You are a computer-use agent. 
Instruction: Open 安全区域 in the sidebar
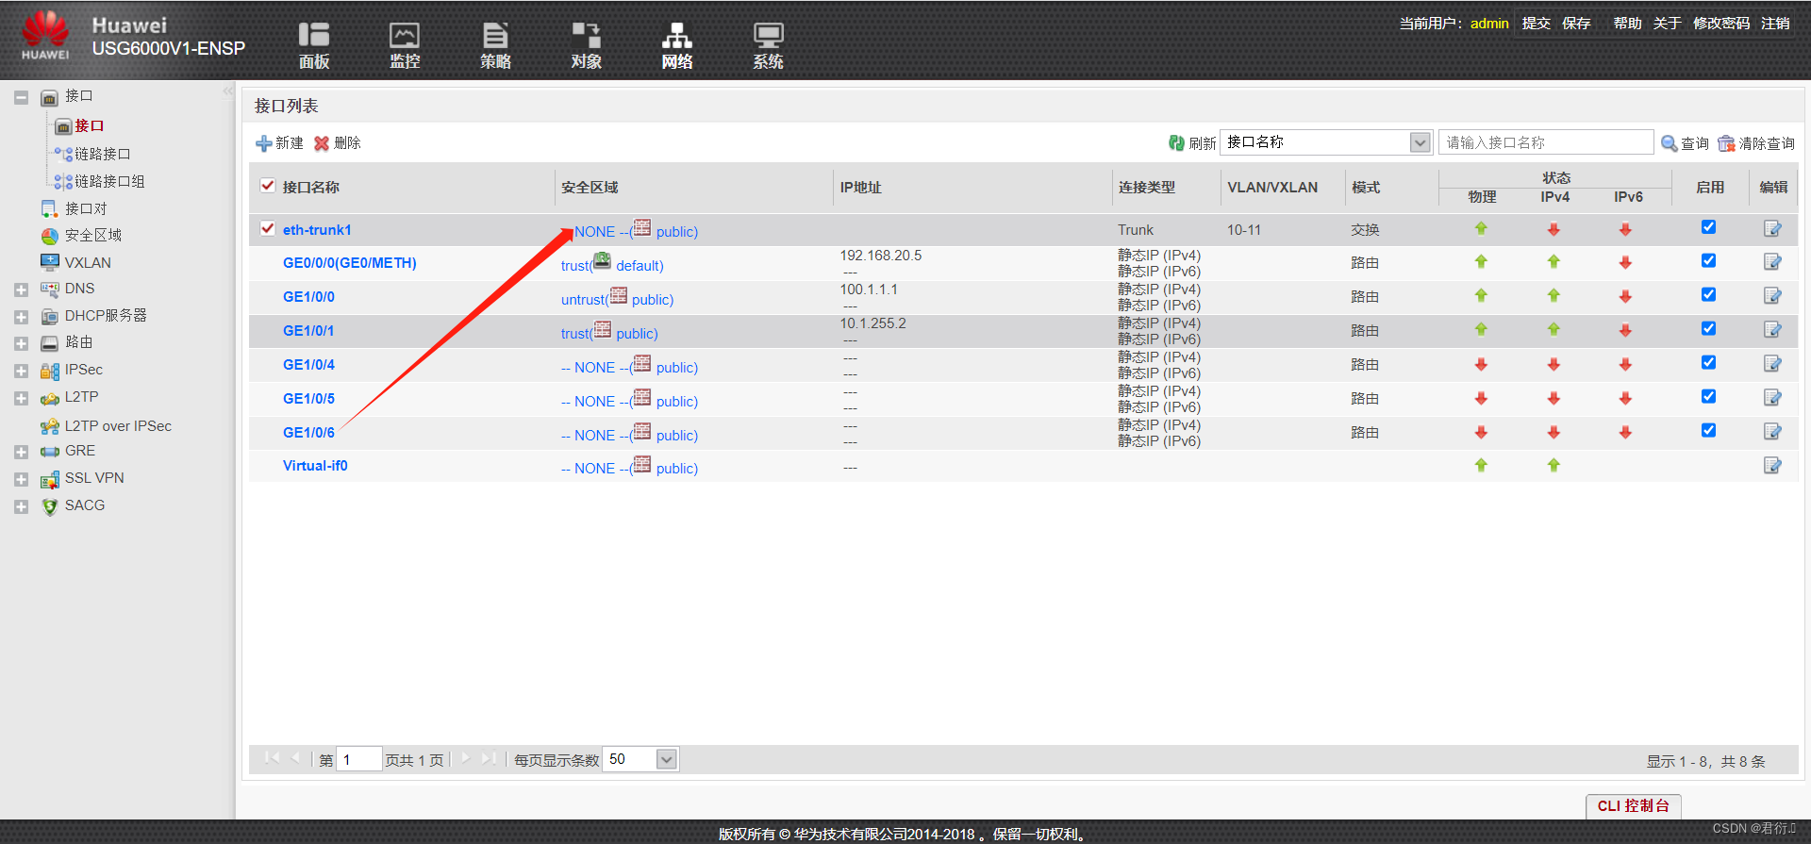(92, 235)
